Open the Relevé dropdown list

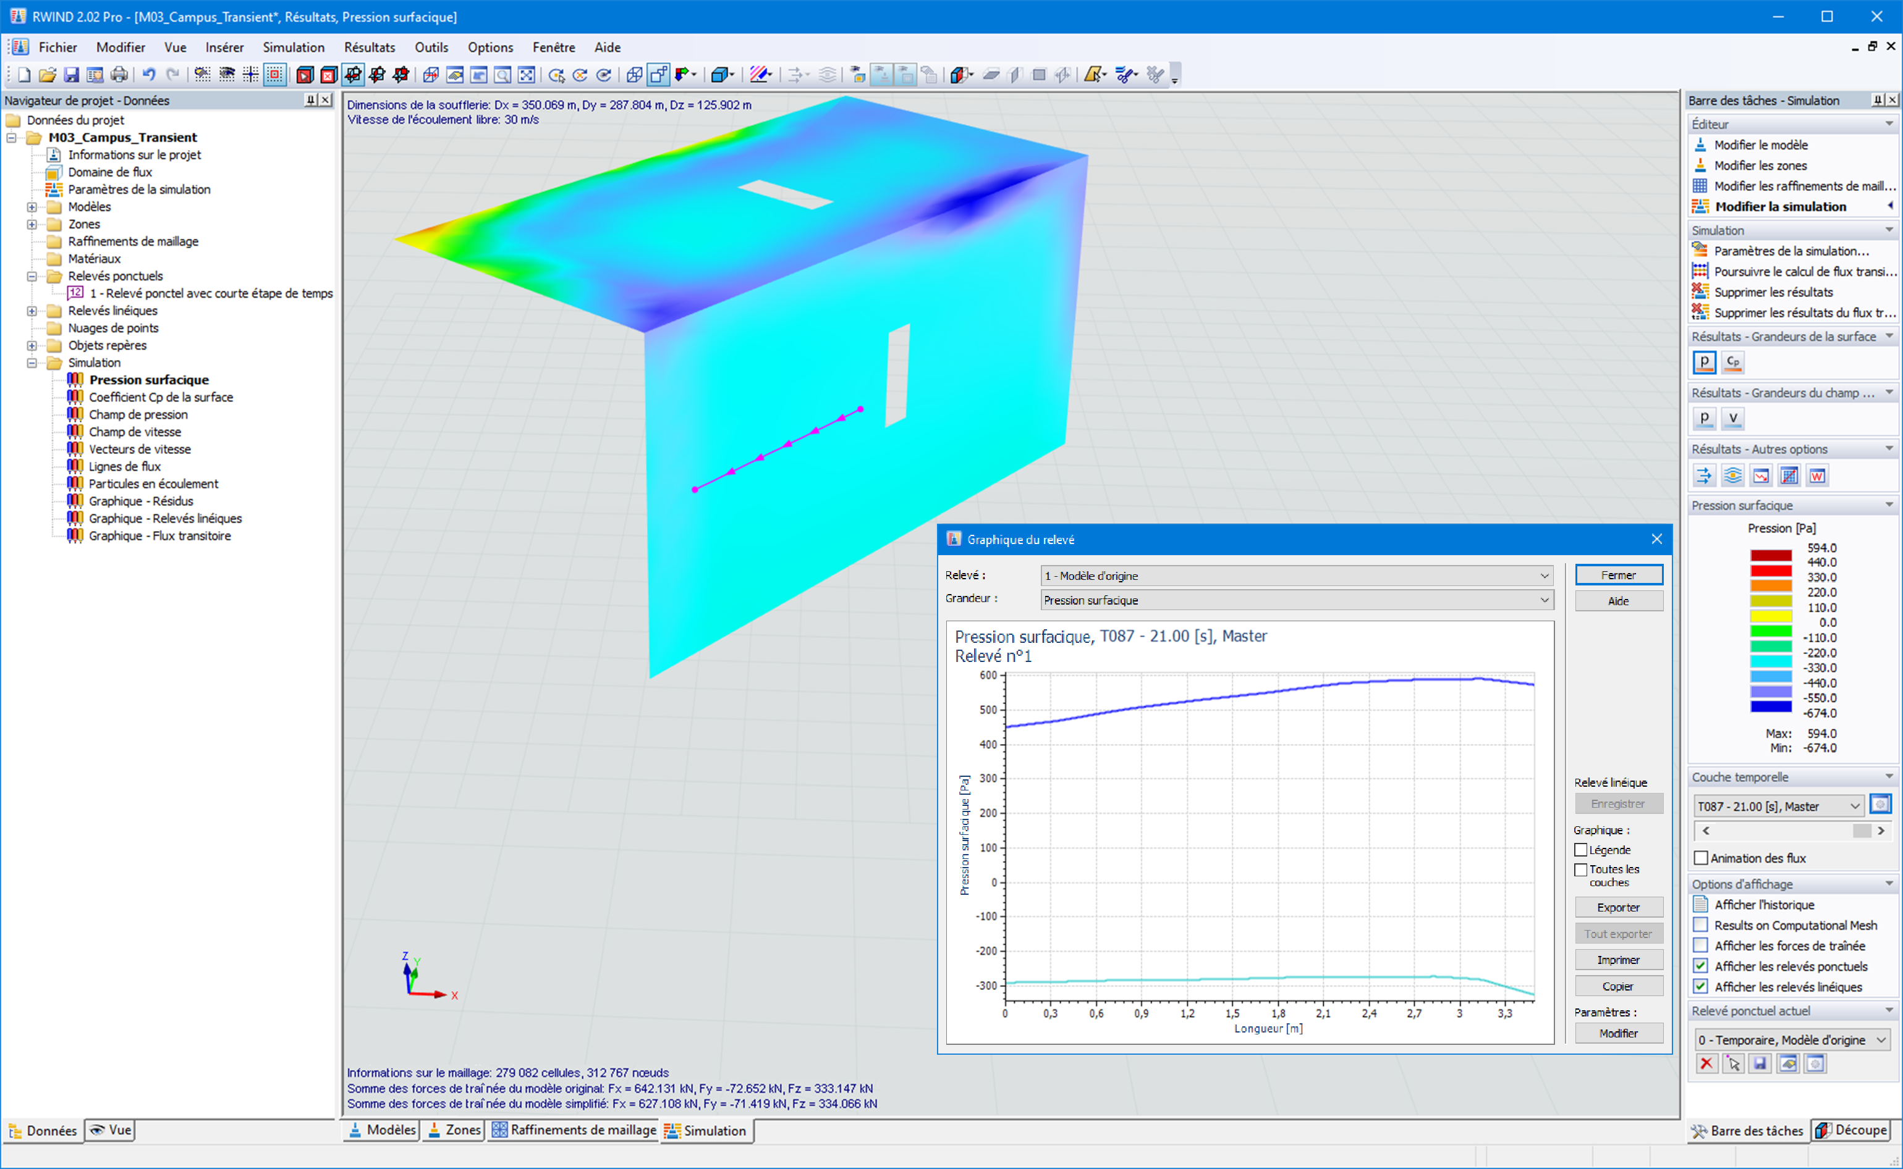[x=1544, y=576]
